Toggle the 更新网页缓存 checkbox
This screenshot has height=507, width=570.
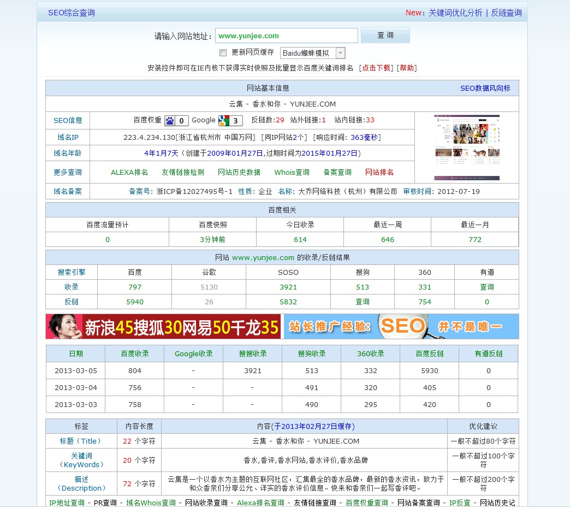click(223, 53)
